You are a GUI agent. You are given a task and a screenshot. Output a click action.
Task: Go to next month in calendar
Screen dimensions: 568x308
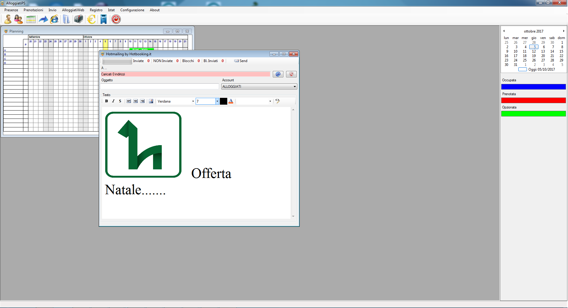click(x=564, y=31)
